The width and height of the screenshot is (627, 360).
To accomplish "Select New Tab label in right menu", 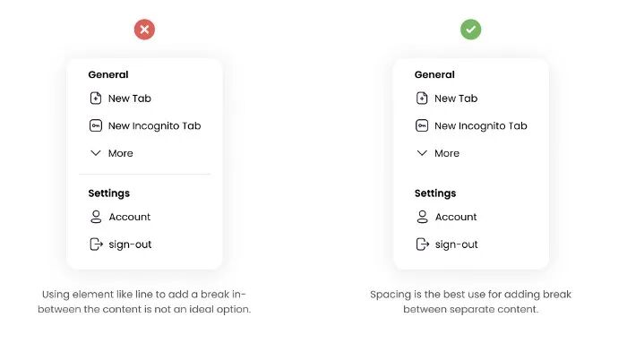I will 456,99.
